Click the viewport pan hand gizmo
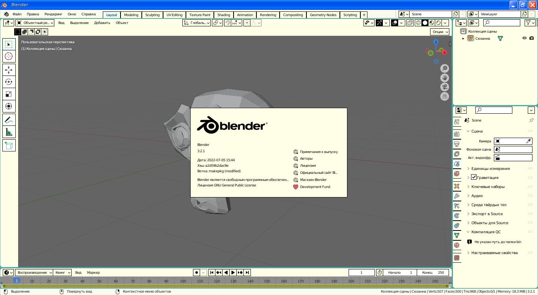 point(445,78)
